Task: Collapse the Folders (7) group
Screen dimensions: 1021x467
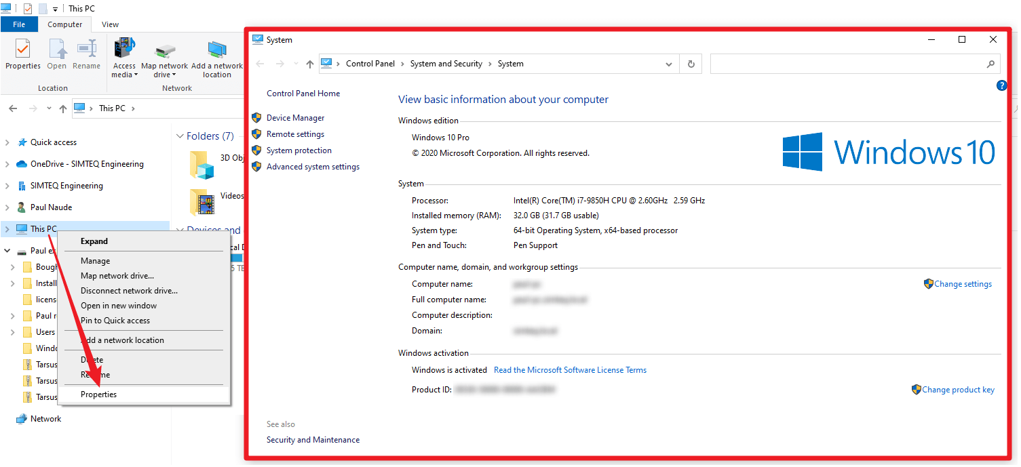Action: [x=180, y=136]
